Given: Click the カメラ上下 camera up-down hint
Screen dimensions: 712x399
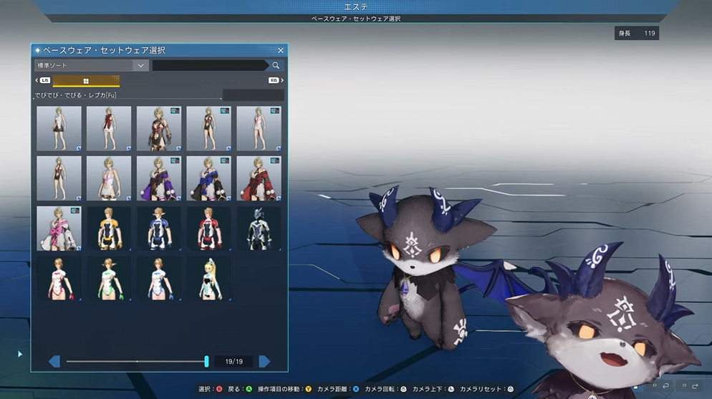Looking at the screenshot, I should pos(433,389).
